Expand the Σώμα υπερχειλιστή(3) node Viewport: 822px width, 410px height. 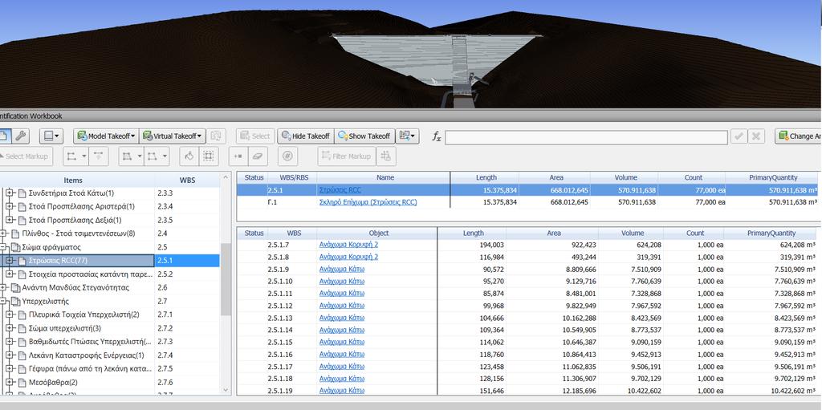pyautogui.click(x=10, y=328)
